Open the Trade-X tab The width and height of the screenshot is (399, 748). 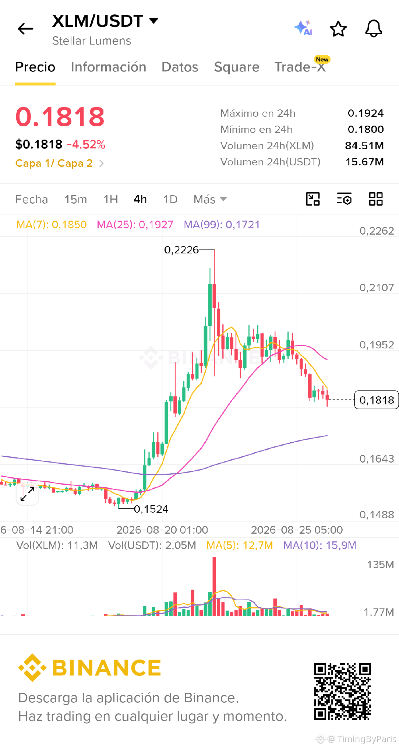pos(300,67)
